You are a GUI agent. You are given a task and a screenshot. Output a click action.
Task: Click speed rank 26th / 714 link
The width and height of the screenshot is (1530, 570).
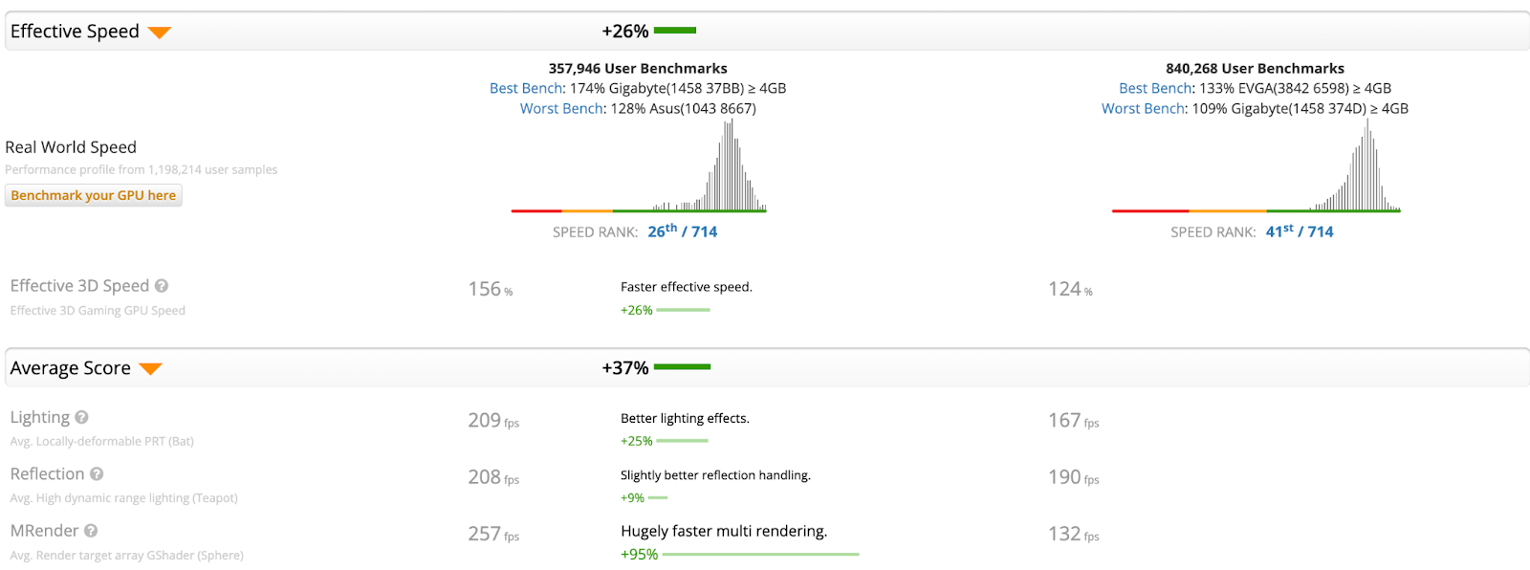682,231
